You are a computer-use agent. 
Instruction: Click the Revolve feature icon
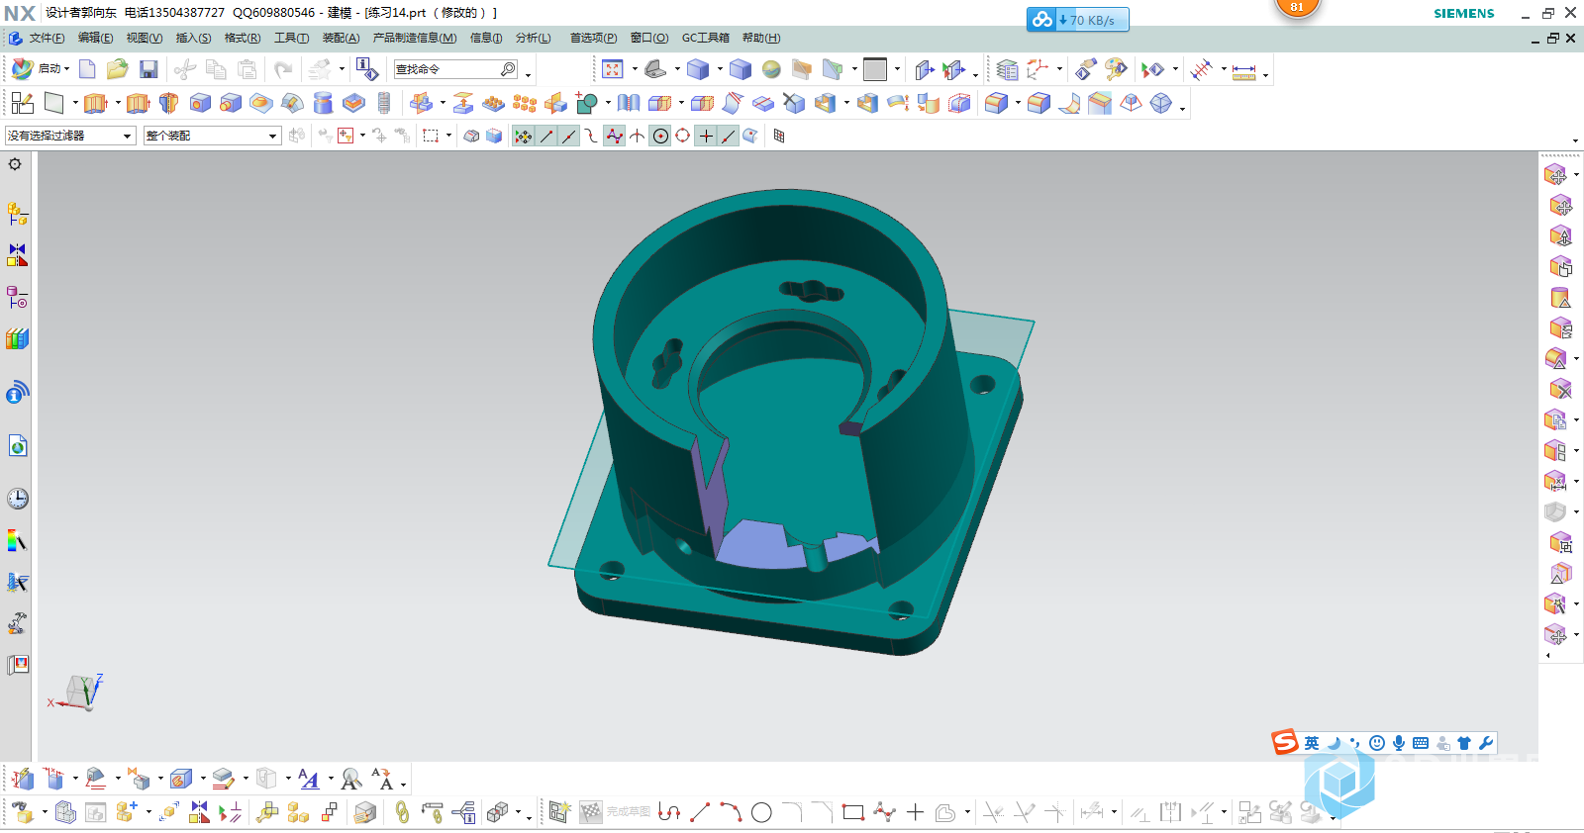click(x=168, y=103)
